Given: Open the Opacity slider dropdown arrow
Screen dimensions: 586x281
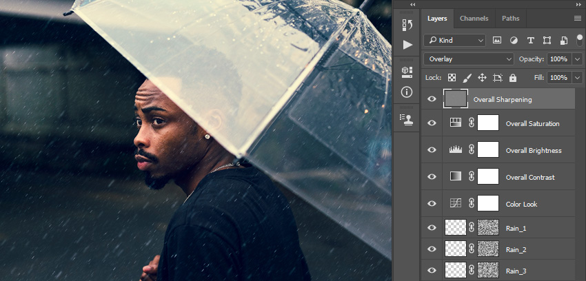Looking at the screenshot, I should click(578, 59).
